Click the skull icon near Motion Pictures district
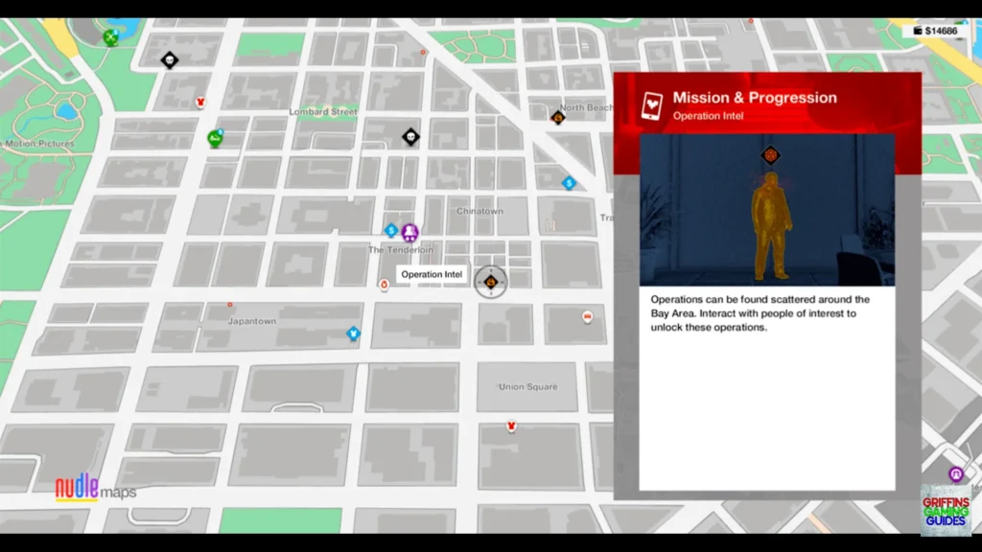 (x=169, y=60)
